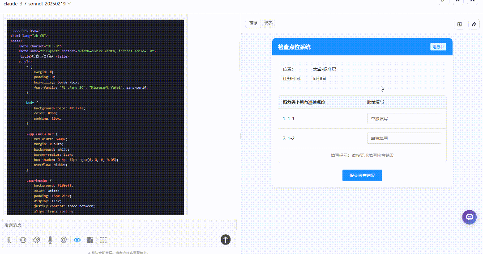Viewport: 483px width, 254px height.
Task: Enable web search with globe icon
Action: pos(23,240)
